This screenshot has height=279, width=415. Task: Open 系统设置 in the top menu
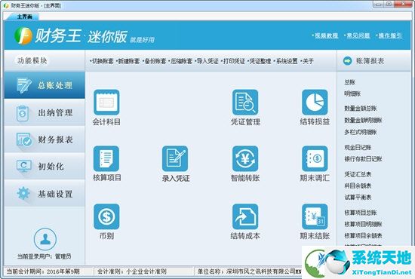tap(286, 61)
